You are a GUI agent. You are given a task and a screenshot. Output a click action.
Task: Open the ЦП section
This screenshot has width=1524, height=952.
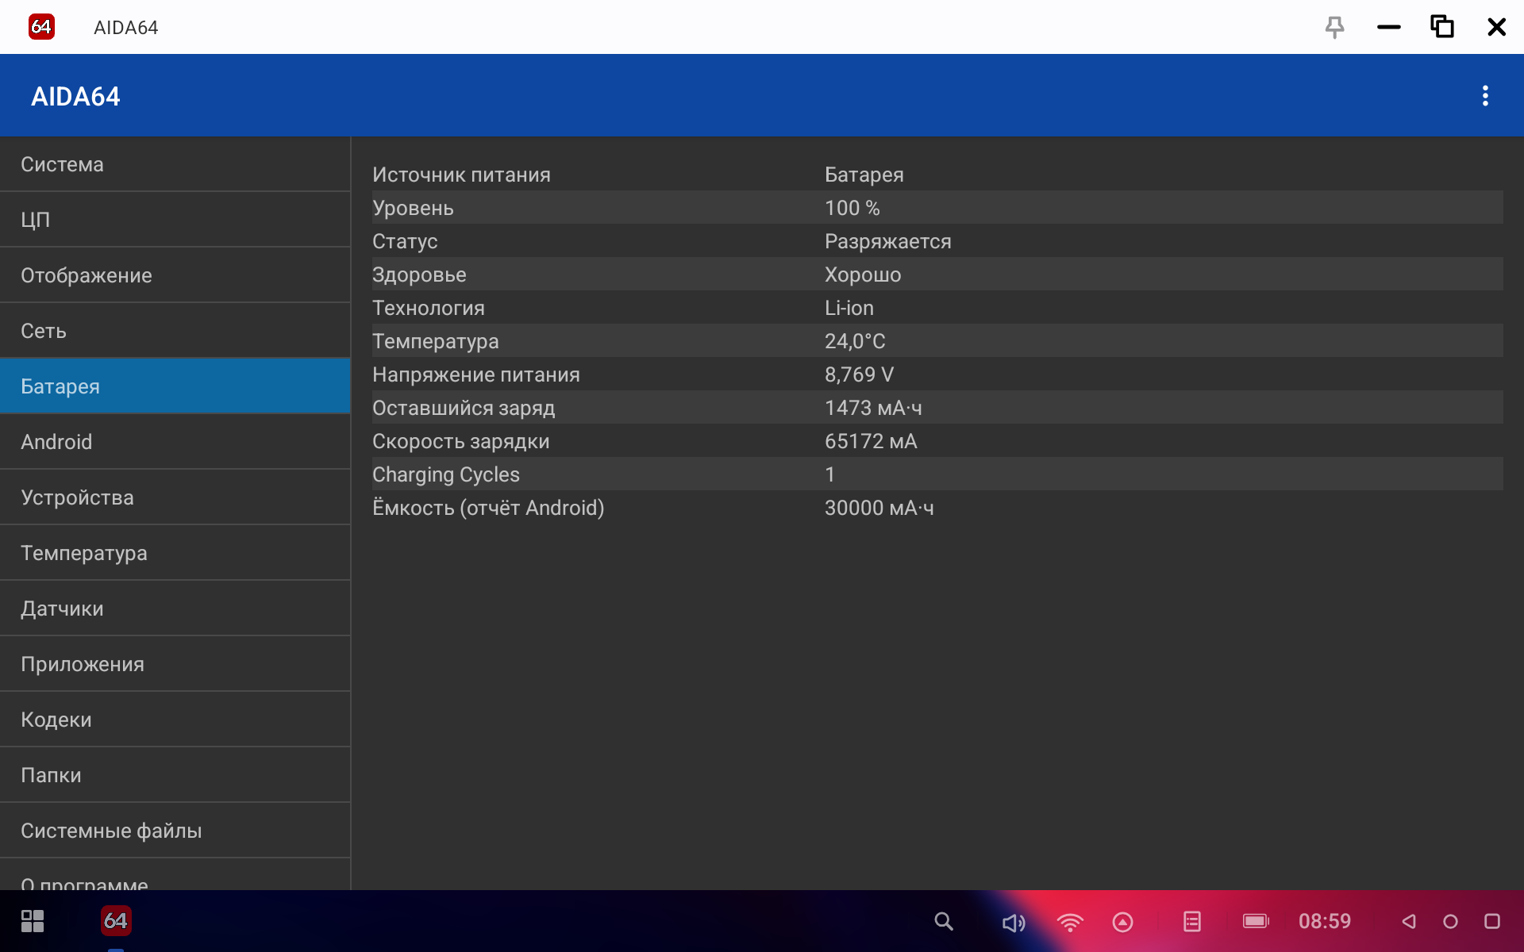click(x=175, y=220)
